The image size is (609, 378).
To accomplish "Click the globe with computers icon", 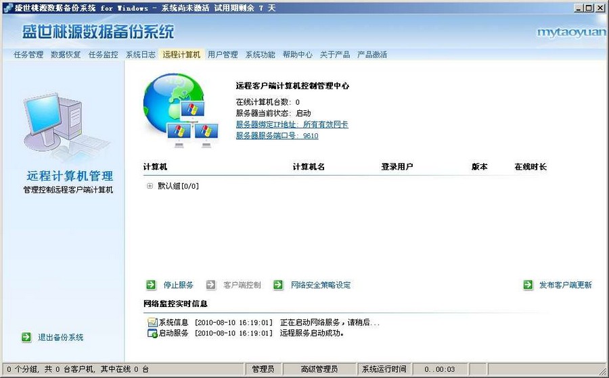I will coord(180,111).
